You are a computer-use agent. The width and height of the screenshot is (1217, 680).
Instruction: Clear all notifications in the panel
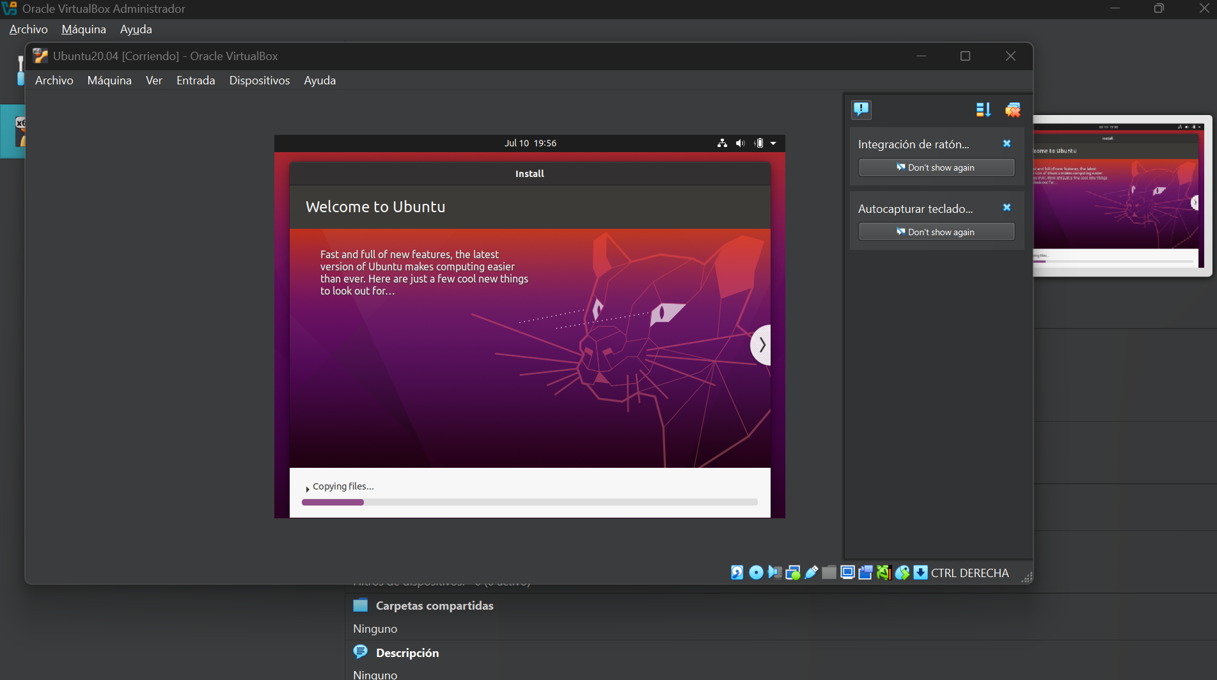coord(1012,110)
